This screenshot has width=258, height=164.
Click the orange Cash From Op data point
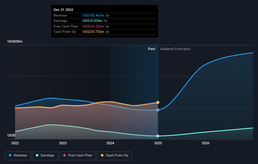click(158, 102)
